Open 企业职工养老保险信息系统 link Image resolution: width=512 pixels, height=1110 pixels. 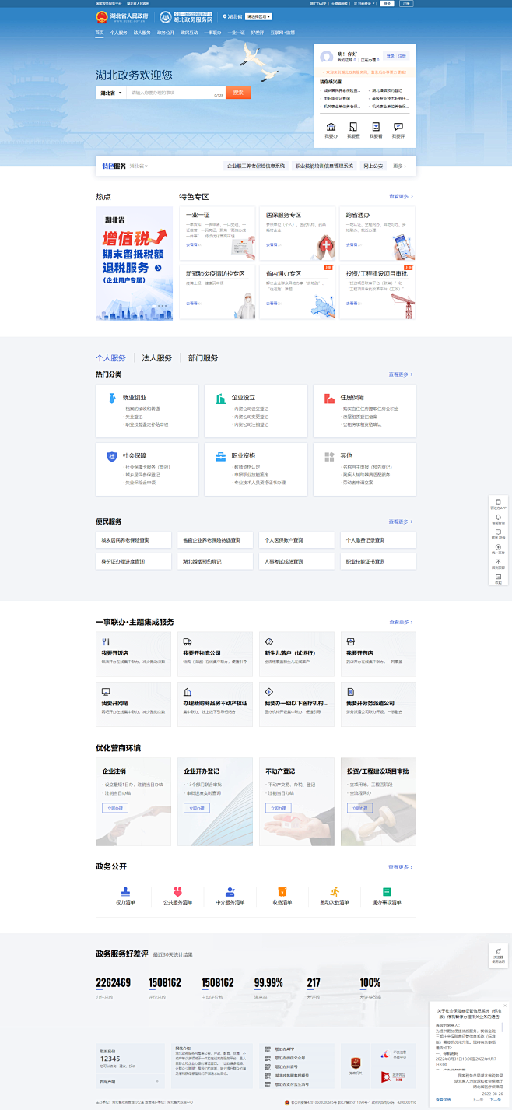pos(256,166)
